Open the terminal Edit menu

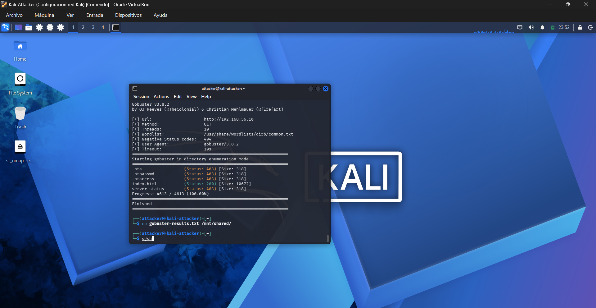tap(178, 97)
